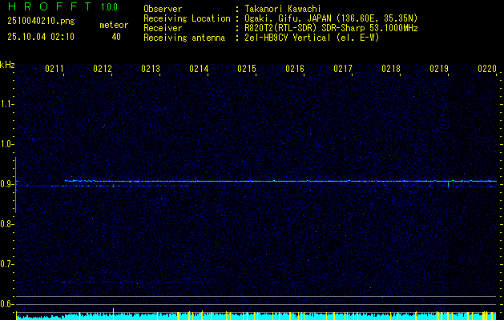The width and height of the screenshot is (504, 320).
Task: Click the version number 1.0.0
Action: tap(109, 7)
